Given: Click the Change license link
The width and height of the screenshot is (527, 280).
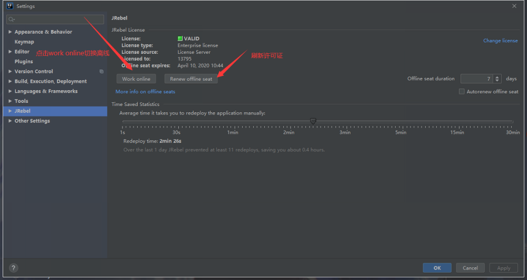Looking at the screenshot, I should pos(501,41).
